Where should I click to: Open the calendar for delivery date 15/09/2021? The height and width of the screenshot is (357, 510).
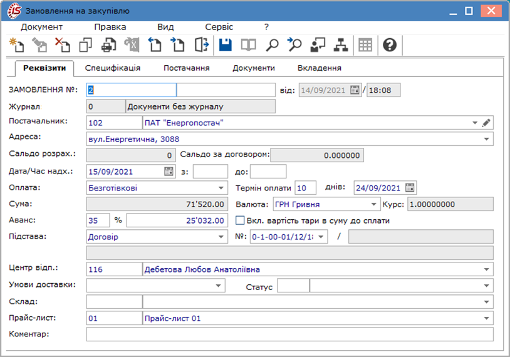click(169, 171)
